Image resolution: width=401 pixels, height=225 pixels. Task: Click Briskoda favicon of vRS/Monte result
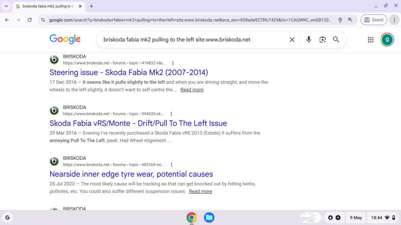[x=54, y=110]
